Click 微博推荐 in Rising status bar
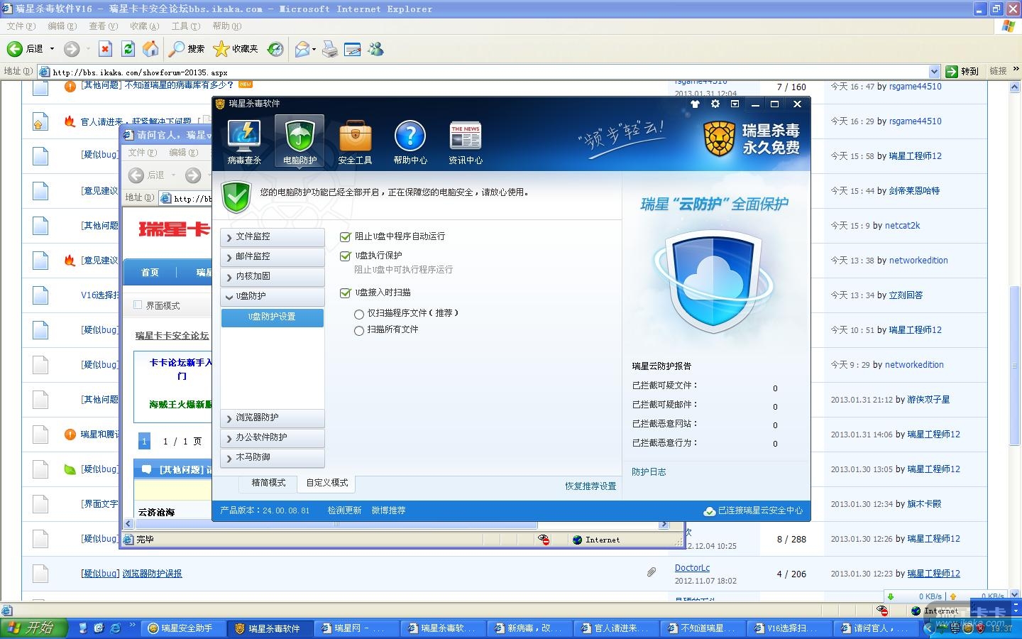Image resolution: width=1022 pixels, height=639 pixels. point(388,510)
